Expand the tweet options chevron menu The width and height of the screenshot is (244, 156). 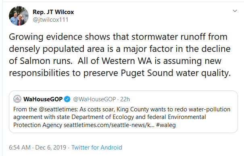[x=235, y=11]
